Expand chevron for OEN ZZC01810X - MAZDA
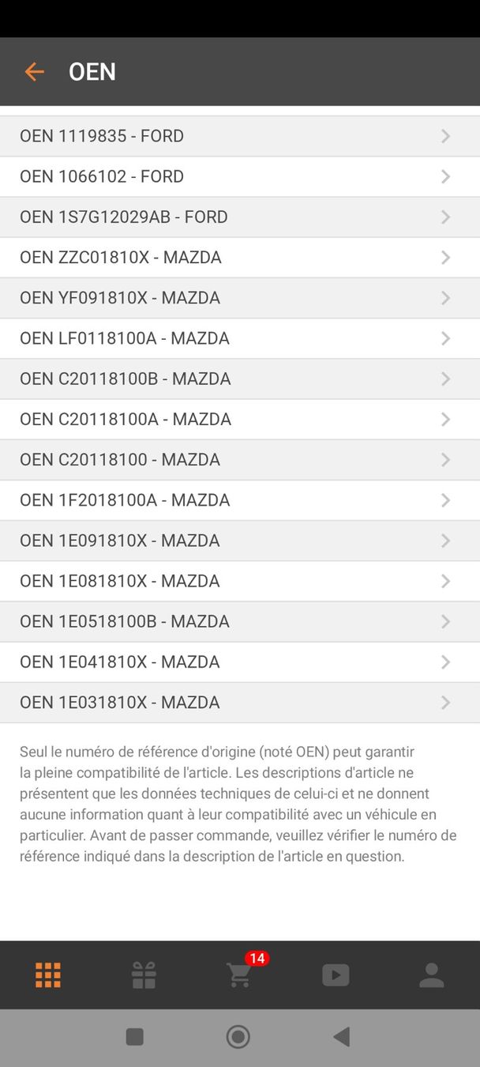 445,258
